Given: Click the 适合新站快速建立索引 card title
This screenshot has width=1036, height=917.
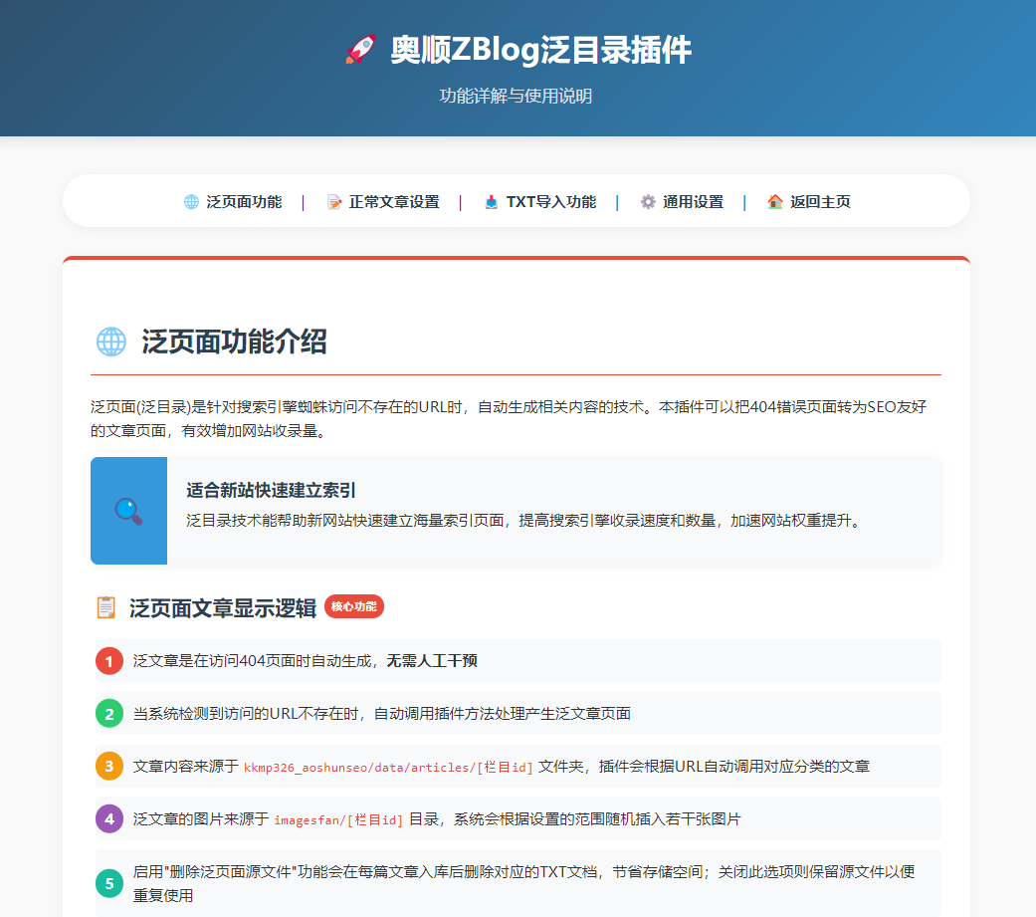Looking at the screenshot, I should click(x=271, y=490).
